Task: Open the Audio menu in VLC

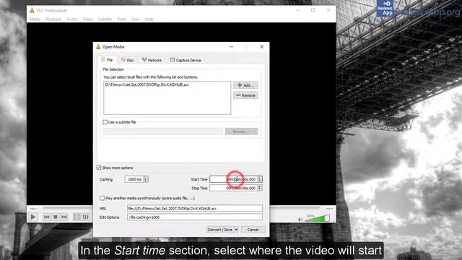Action: pos(72,19)
